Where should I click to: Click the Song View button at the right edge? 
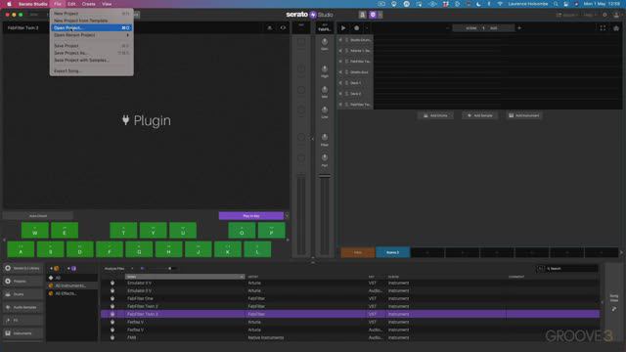[614, 302]
